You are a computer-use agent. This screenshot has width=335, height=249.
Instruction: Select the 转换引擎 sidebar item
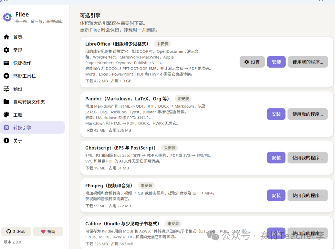(32, 127)
